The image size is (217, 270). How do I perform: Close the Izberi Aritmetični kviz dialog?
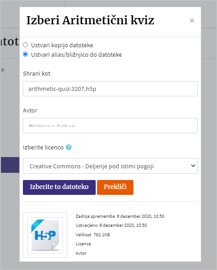pos(192,21)
